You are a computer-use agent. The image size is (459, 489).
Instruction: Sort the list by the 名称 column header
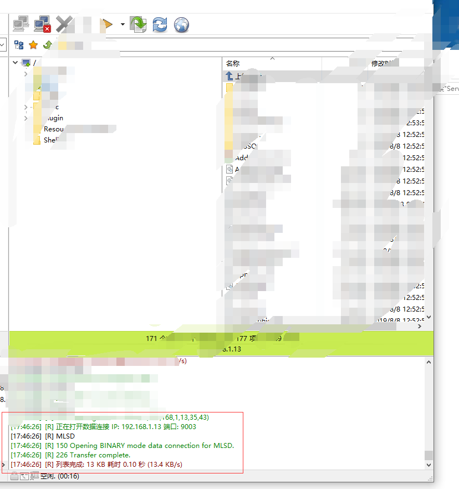click(233, 63)
